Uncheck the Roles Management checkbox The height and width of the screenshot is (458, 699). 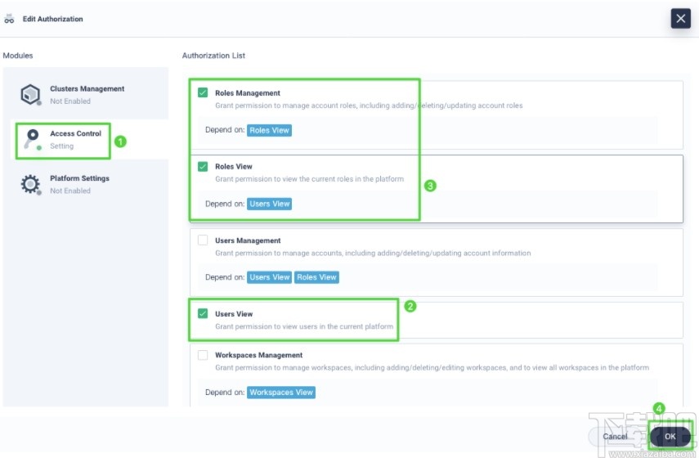pos(203,93)
